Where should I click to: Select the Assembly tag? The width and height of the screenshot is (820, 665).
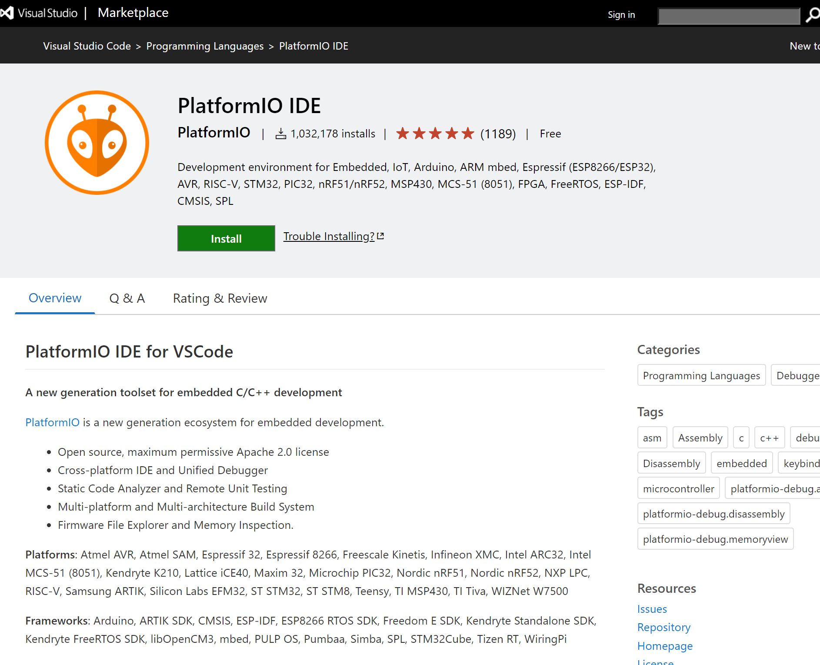700,438
